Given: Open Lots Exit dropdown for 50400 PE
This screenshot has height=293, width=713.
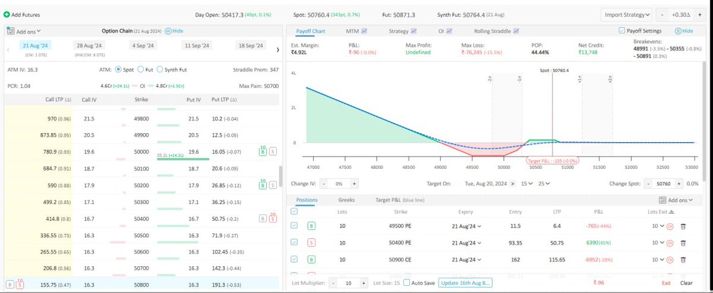Looking at the screenshot, I should [x=658, y=243].
